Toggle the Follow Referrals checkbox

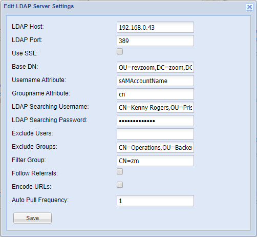click(x=120, y=171)
